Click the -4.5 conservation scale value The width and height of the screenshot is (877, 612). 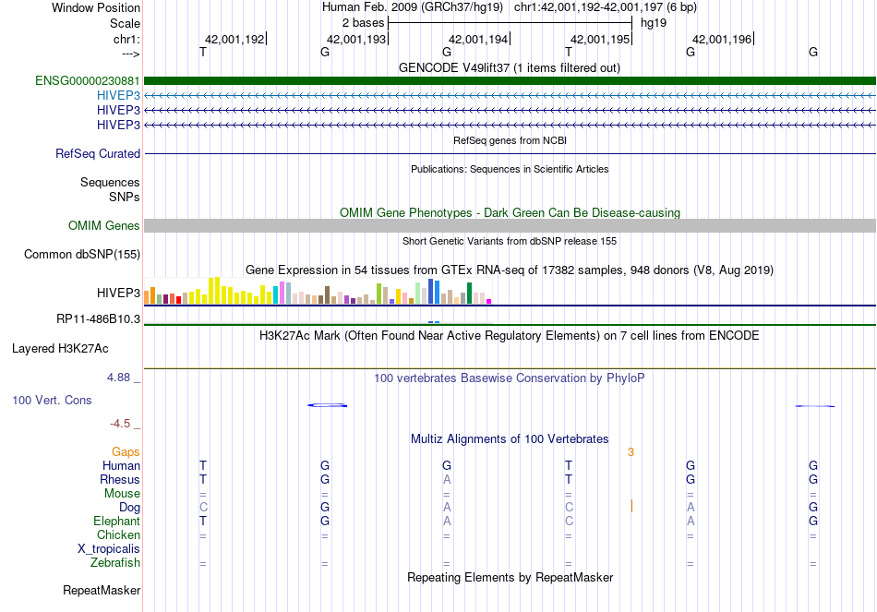[x=120, y=424]
